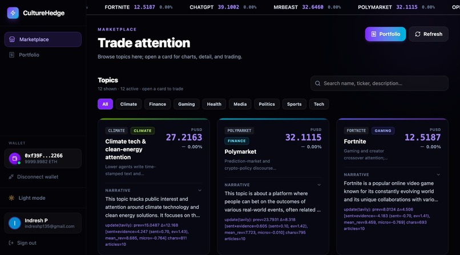Screen dimensions: 460x255
Task: Click the refresh arrows icon in Refresh button
Action: coord(418,34)
